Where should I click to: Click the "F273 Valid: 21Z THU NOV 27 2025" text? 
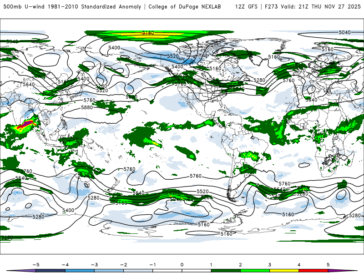coord(313,6)
